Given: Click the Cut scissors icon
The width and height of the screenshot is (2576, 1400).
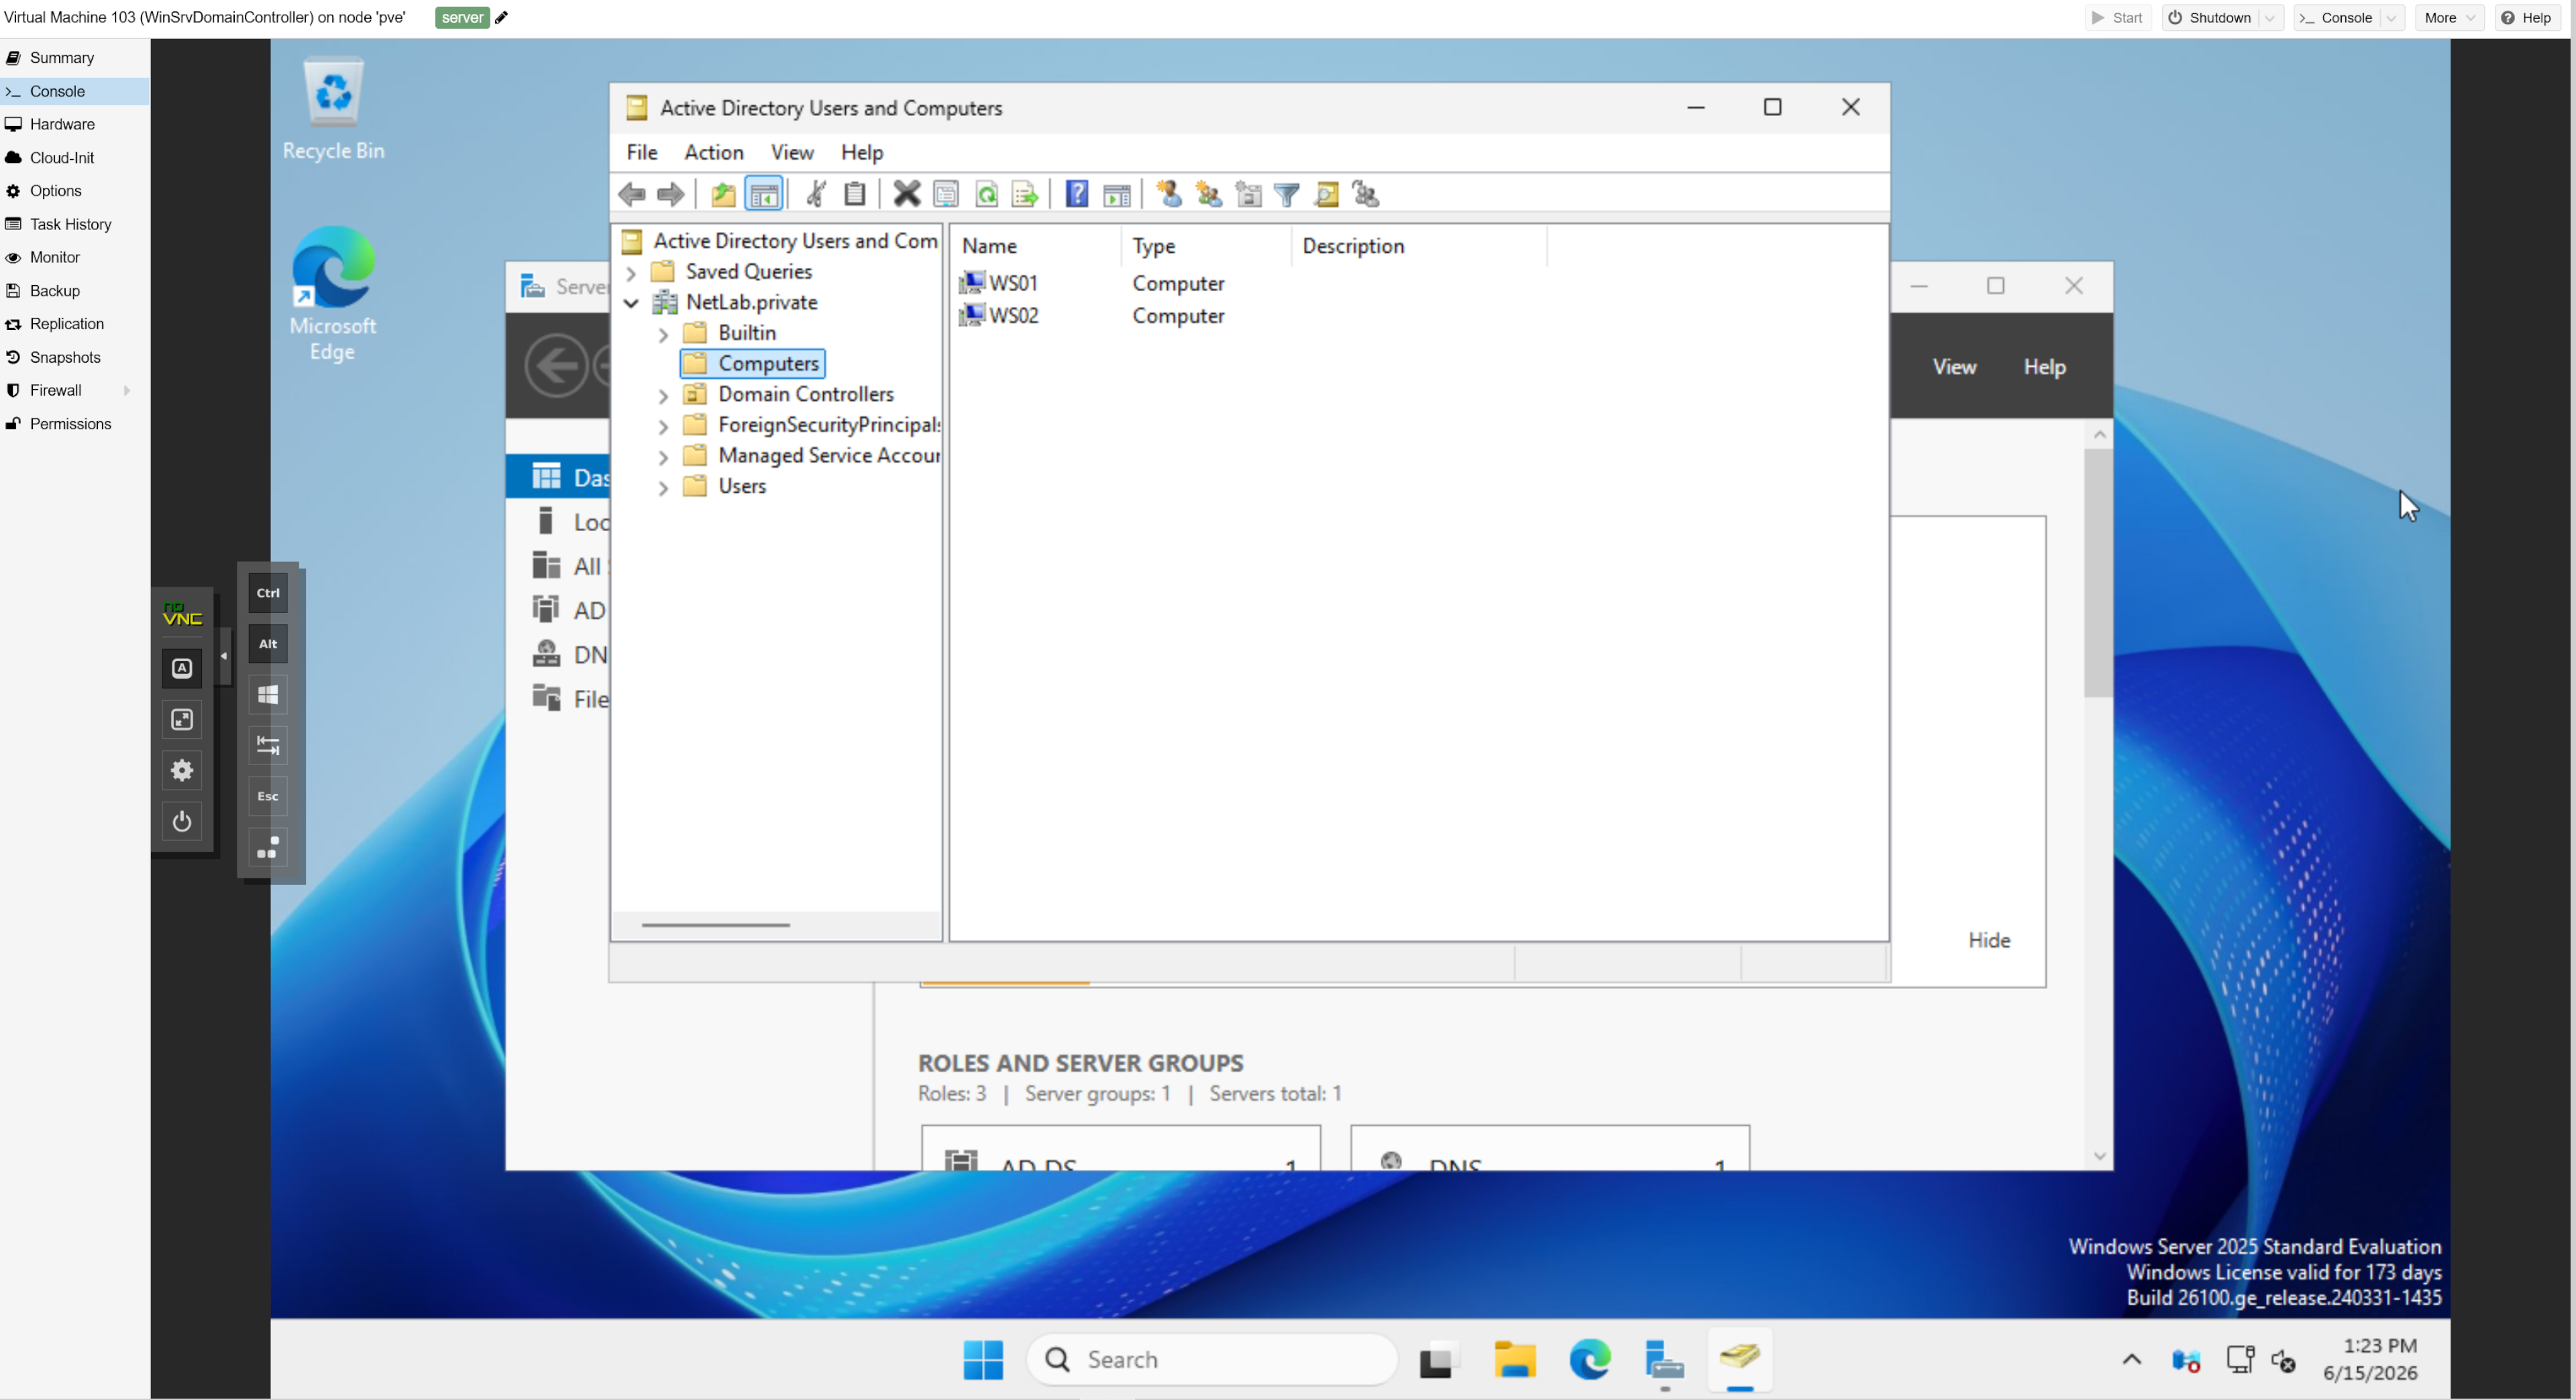Looking at the screenshot, I should coord(816,194).
